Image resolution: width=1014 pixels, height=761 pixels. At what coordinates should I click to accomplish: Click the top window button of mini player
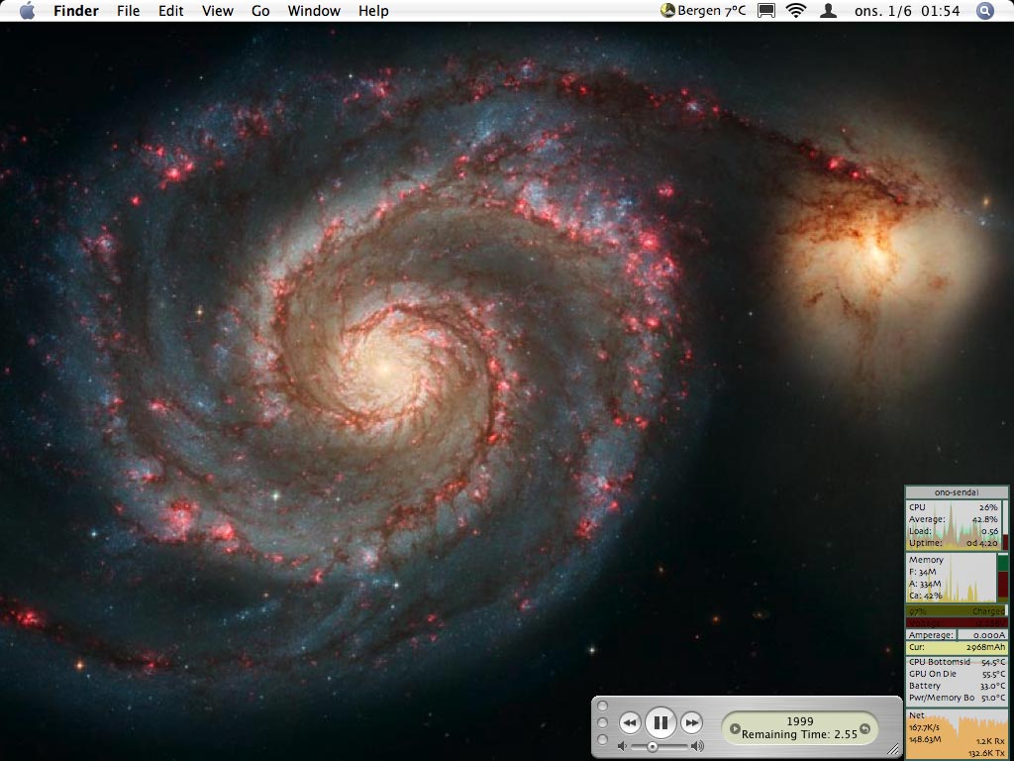point(603,706)
